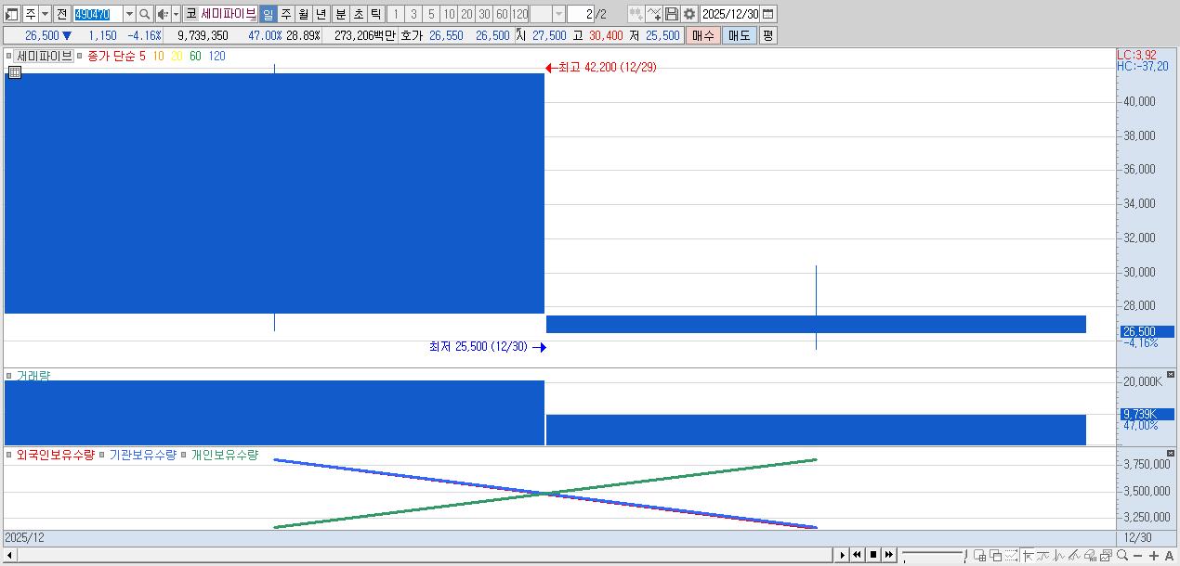Click the rewind button in bottom toolbar
Screen dimensions: 1180x566
858,555
